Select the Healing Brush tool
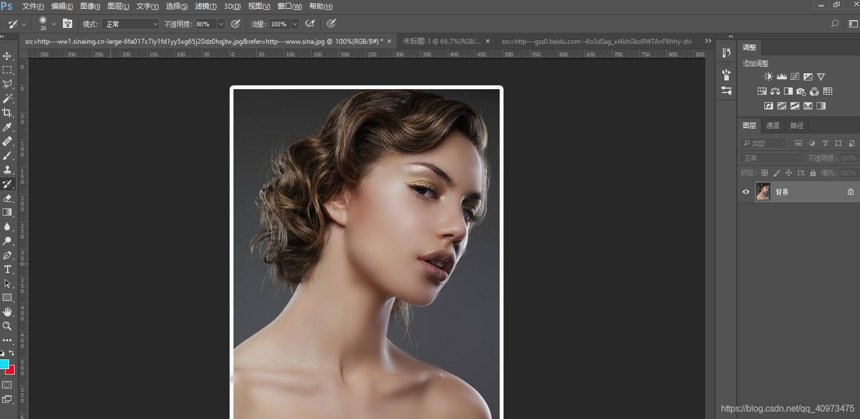Screen dimensions: 860x419 pyautogui.click(x=7, y=141)
